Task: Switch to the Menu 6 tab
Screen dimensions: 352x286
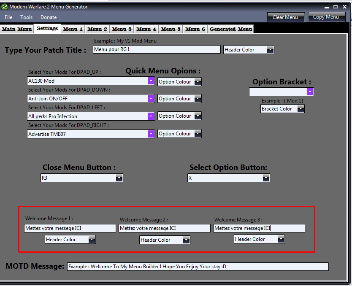Action: (x=195, y=29)
